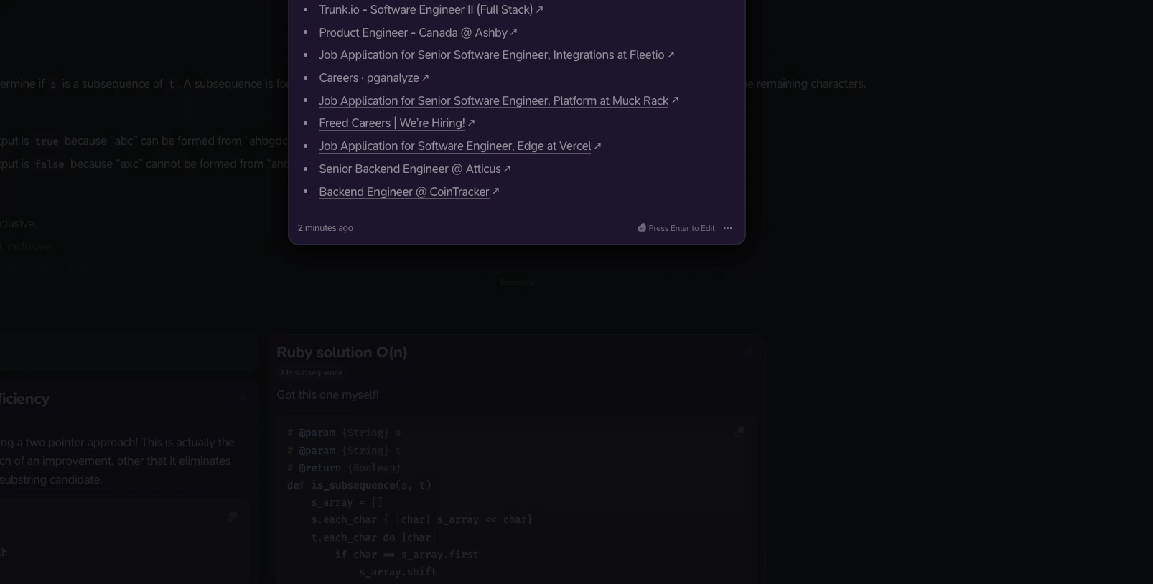Image resolution: width=1153 pixels, height=584 pixels.
Task: Copy the code block in the efficiency card
Action: coord(232,516)
